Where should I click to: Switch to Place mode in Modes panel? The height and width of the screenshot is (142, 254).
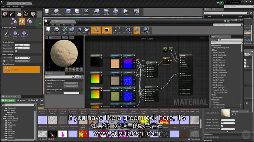5,14
